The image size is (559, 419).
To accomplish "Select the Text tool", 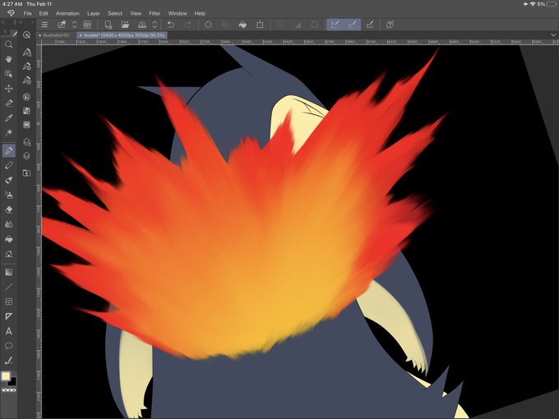I will pyautogui.click(x=8, y=331).
